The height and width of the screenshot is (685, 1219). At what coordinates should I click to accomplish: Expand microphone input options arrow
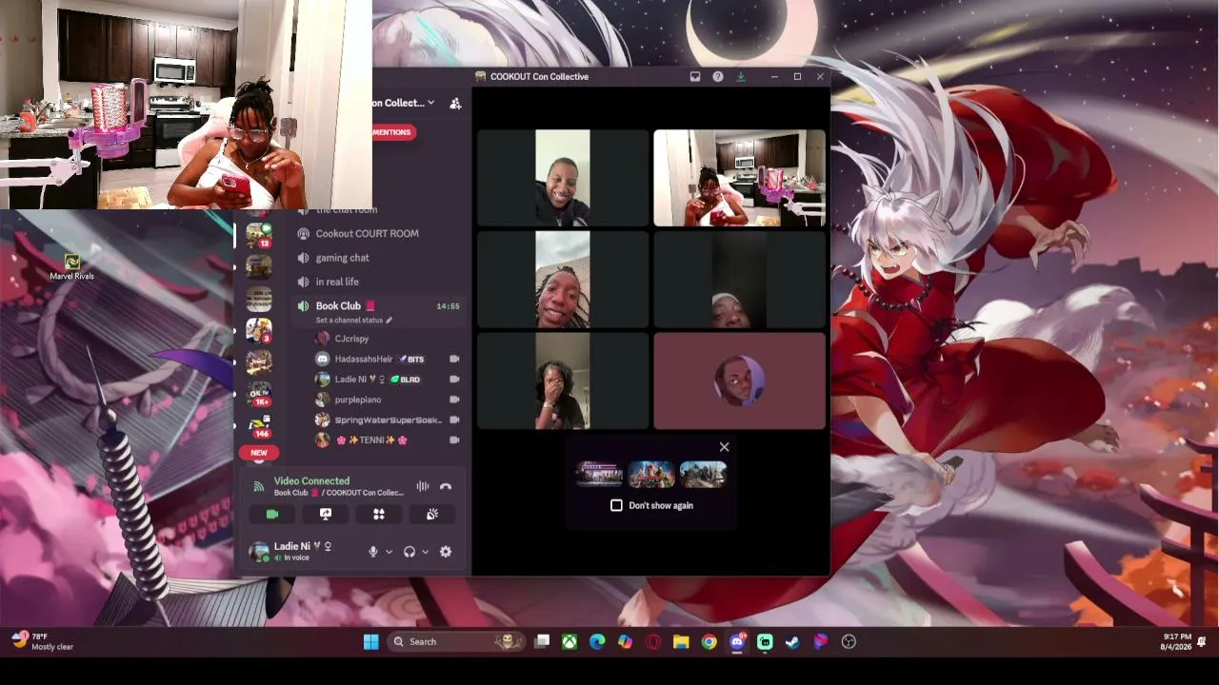[389, 552]
